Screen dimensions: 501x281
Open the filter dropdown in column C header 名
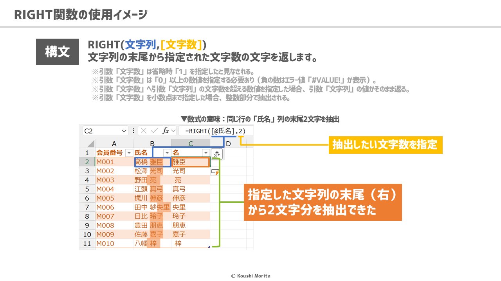pyautogui.click(x=205, y=153)
